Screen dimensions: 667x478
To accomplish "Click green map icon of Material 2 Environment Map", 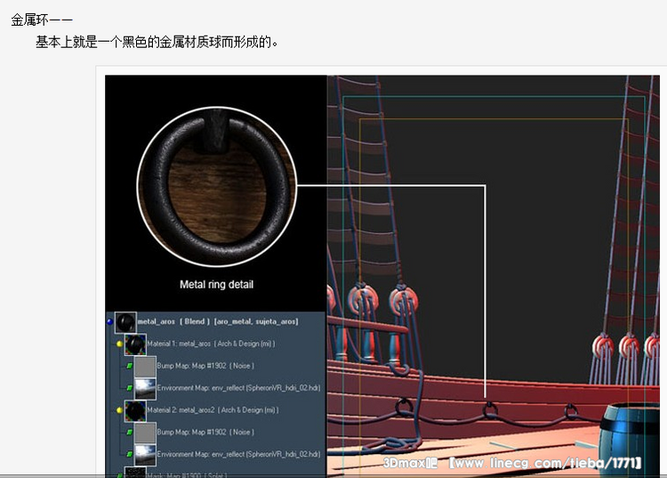I will (129, 454).
